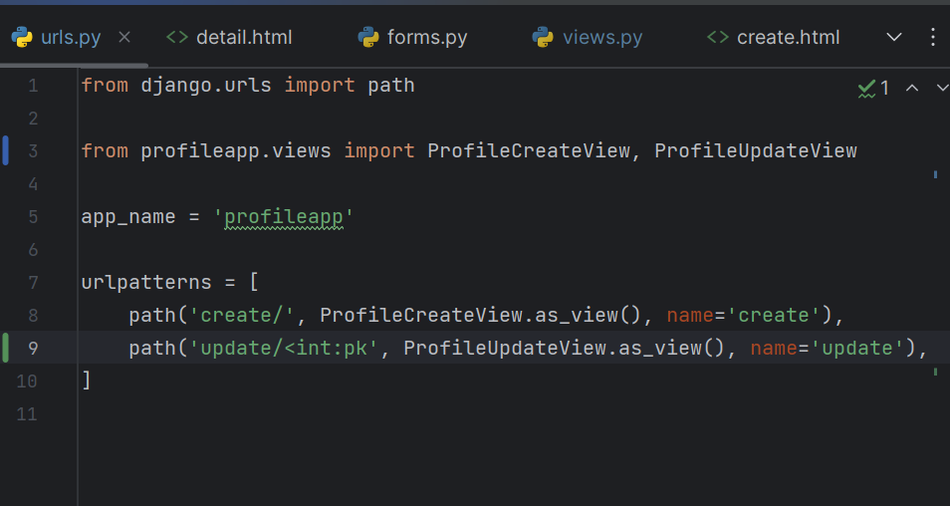Click the Python icon on views.py tab
Viewport: 950px width, 506px height.
pos(543,38)
